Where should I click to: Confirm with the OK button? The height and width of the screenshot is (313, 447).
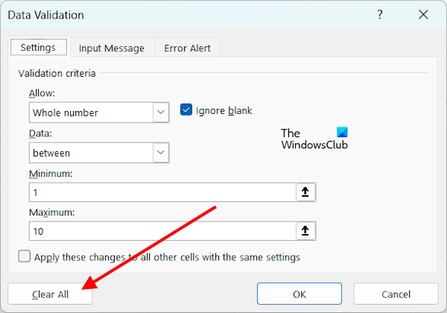click(299, 294)
